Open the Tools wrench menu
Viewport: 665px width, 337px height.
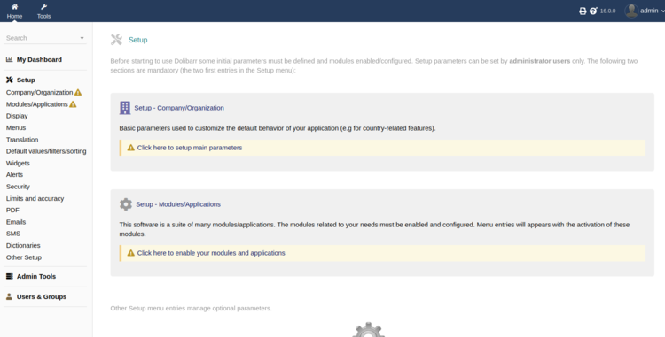[x=43, y=7]
